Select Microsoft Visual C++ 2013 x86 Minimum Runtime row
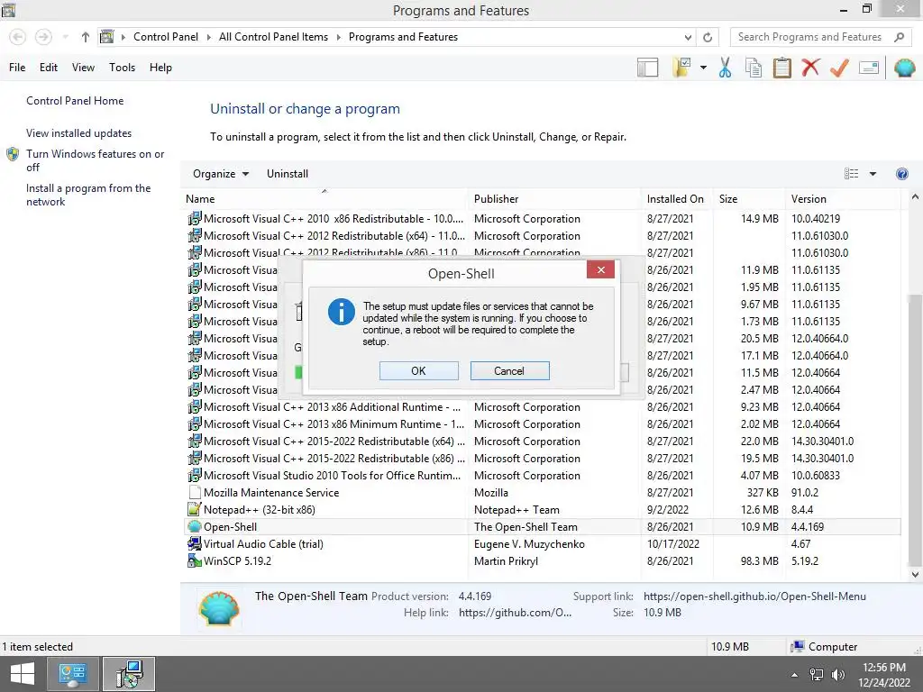 pos(541,424)
